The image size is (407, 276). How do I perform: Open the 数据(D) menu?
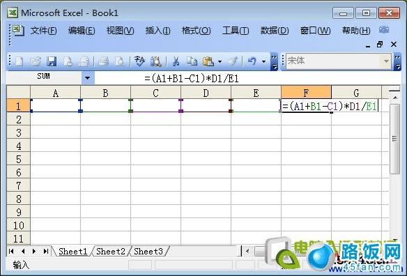click(x=275, y=31)
